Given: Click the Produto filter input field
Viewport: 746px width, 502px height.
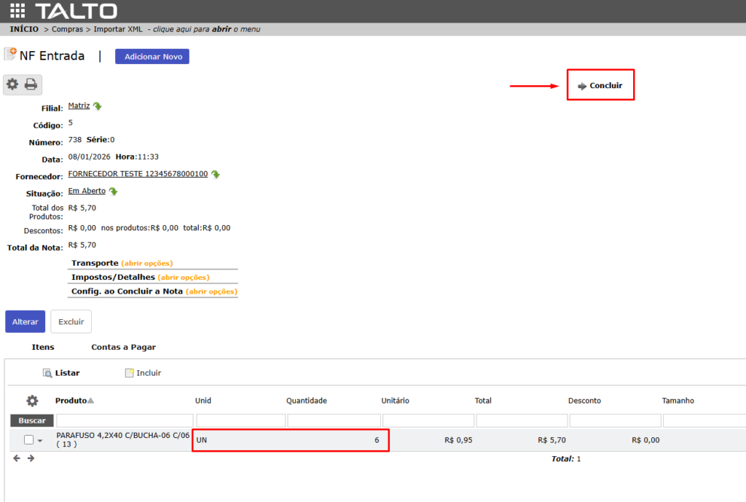Looking at the screenshot, I should pyautogui.click(x=125, y=420).
